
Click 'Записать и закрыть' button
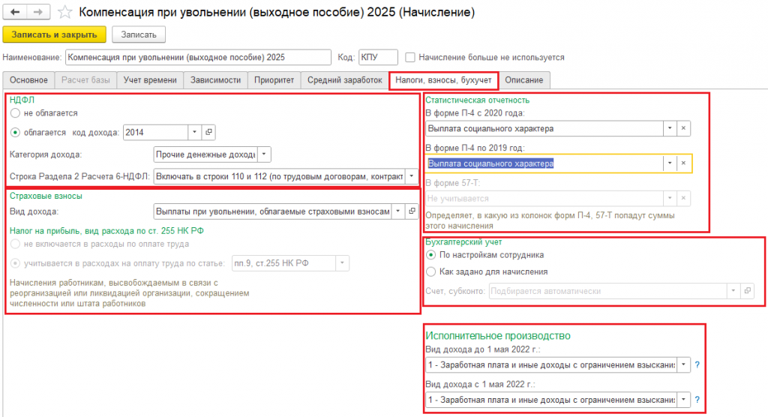tap(54, 34)
